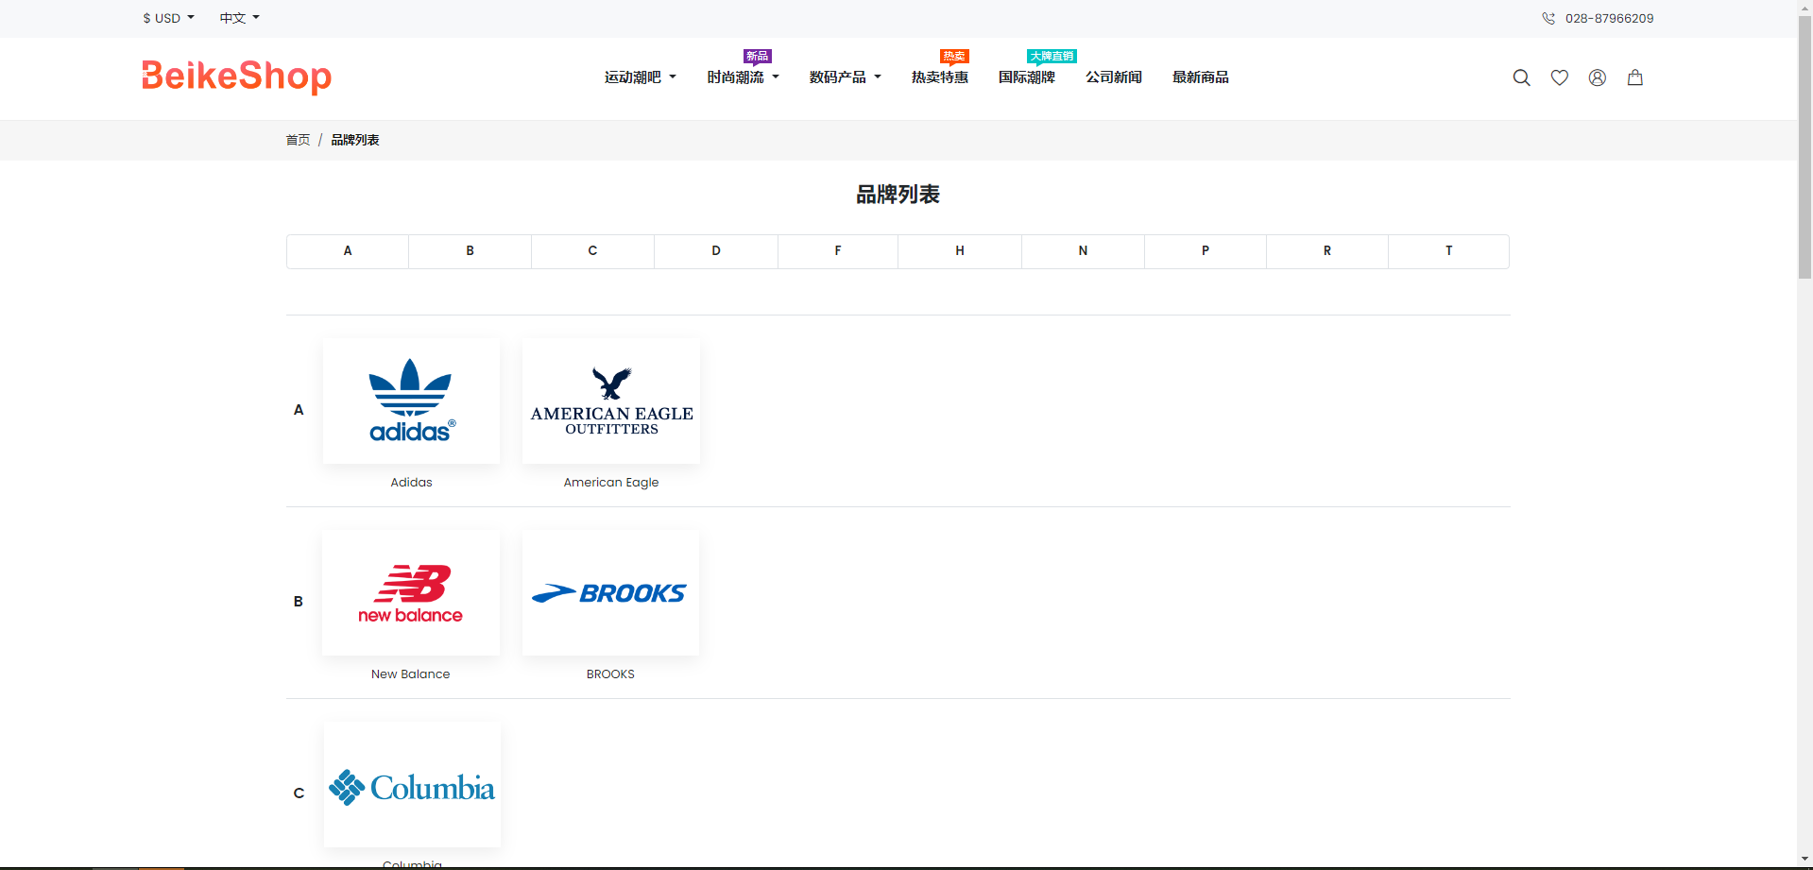Screen dimensions: 1813x870
Task: Select the New Balance brand logo
Action: pos(411,593)
